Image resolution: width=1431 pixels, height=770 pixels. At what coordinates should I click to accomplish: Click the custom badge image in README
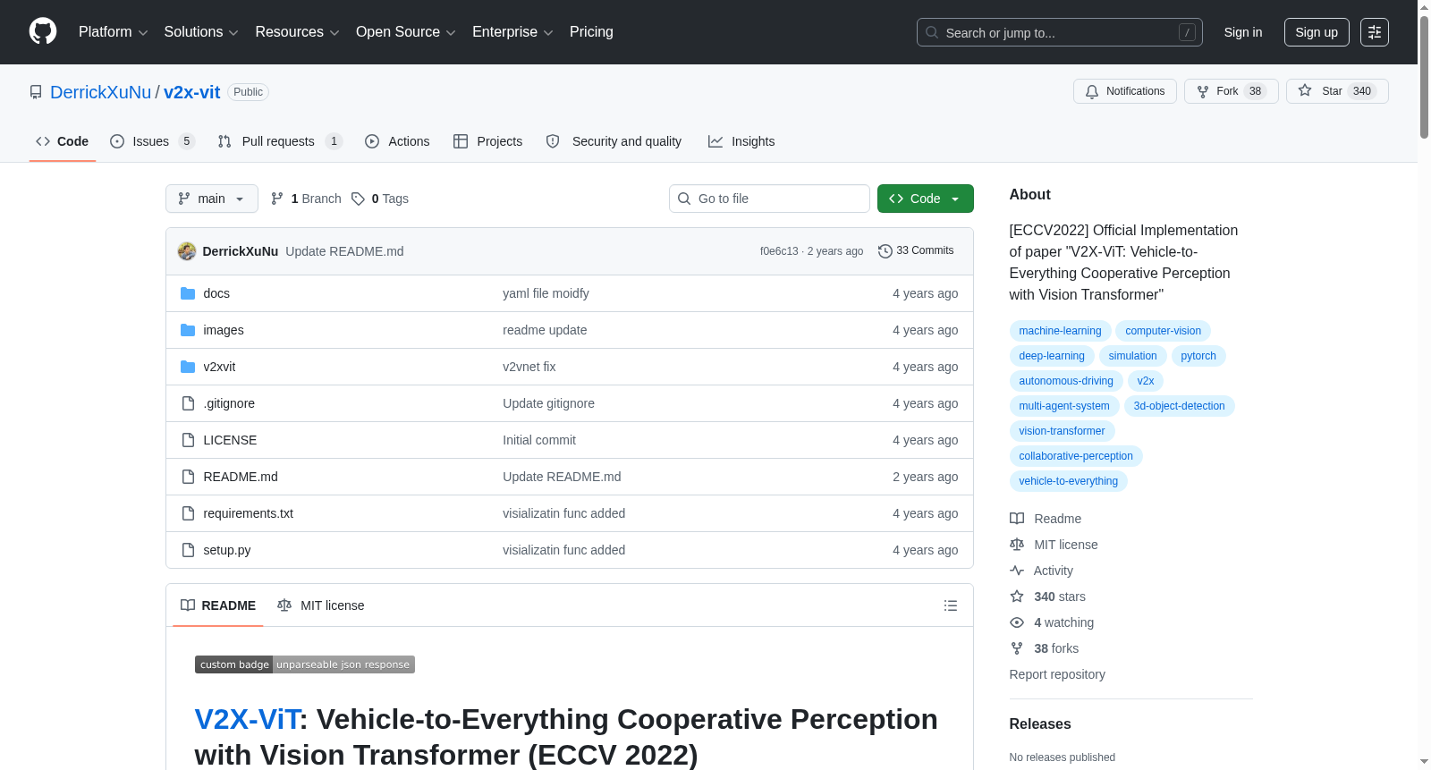[x=305, y=664]
